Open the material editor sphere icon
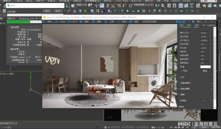221x129 pixels. (x=92, y=11)
